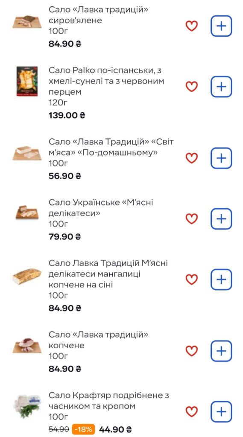Add Сало «Лавка традицій» сиров'ялене to cart
Screen dimensions: 243x437
(x=221, y=26)
